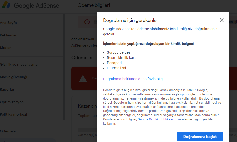Go to Ana Sayfa in sidebar

pos(8,23)
